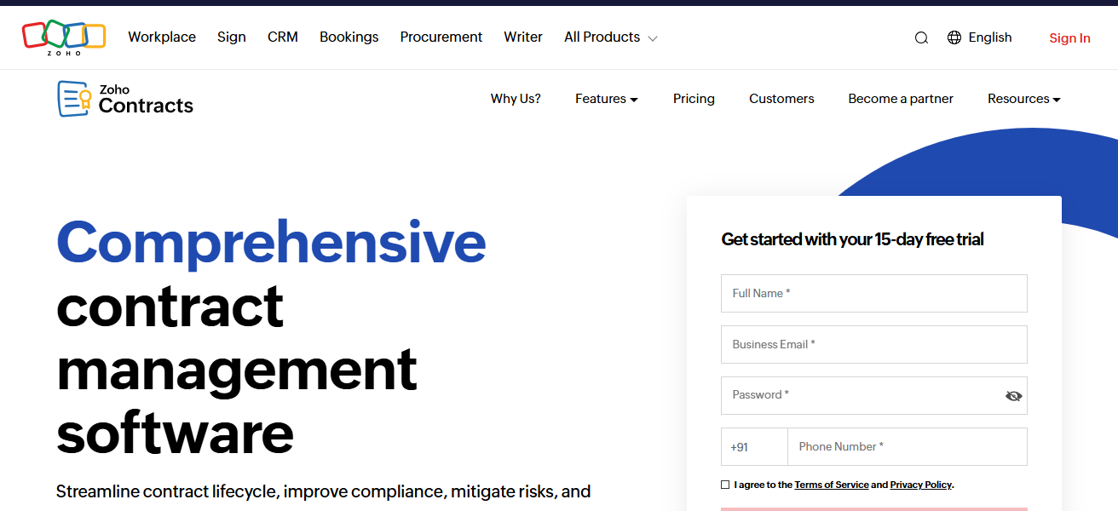Screen dimensions: 1118x511
Task: Click the Zoho Contracts logo
Action: pos(125,99)
